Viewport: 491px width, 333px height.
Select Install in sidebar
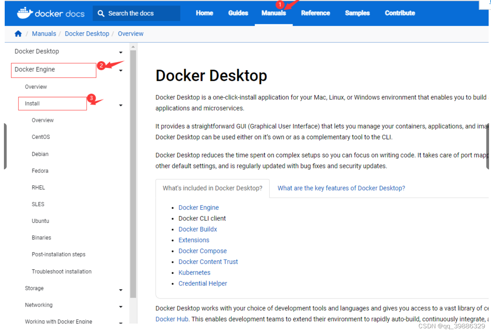[32, 104]
